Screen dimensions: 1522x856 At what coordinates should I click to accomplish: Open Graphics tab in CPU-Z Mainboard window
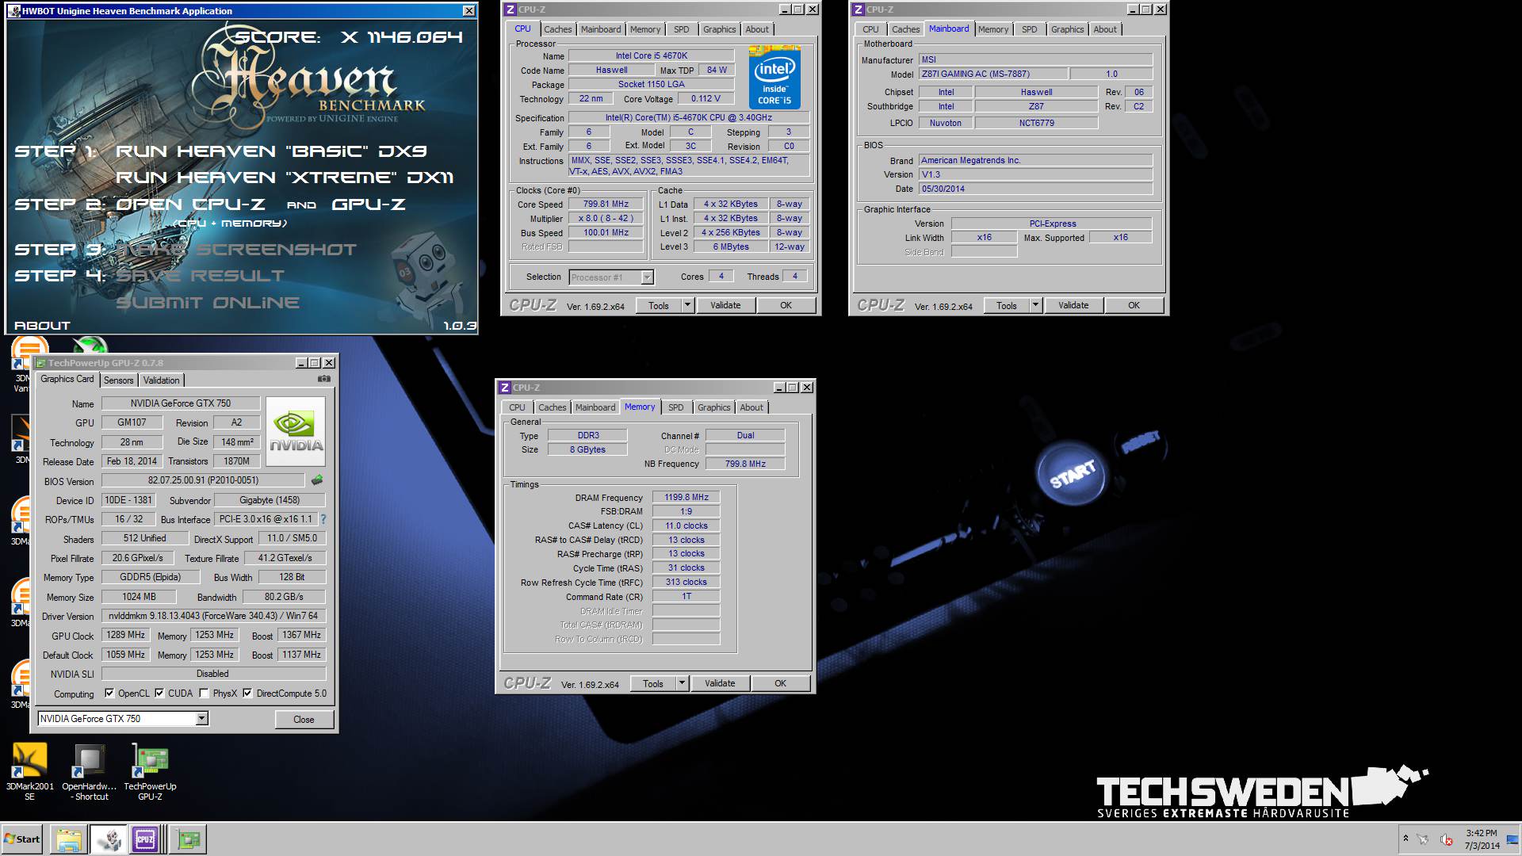click(x=1067, y=29)
